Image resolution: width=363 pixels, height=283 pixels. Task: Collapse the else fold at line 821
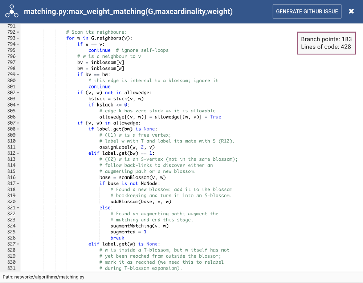pyautogui.click(x=18, y=208)
